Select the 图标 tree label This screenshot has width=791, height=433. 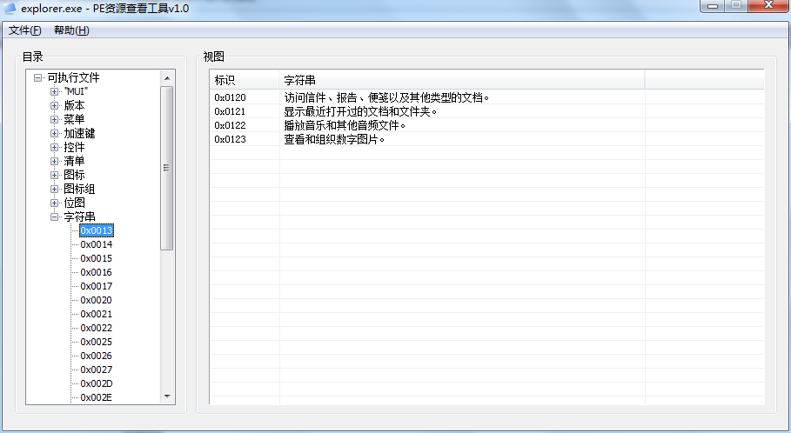(74, 175)
